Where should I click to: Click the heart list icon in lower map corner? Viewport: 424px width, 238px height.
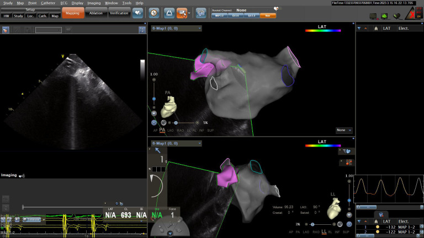(346, 152)
